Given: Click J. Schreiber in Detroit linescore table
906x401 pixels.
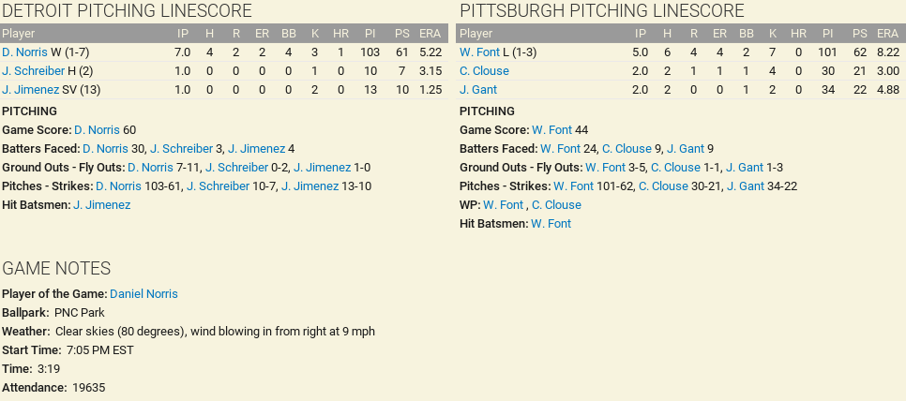Looking at the screenshot, I should (x=33, y=70).
